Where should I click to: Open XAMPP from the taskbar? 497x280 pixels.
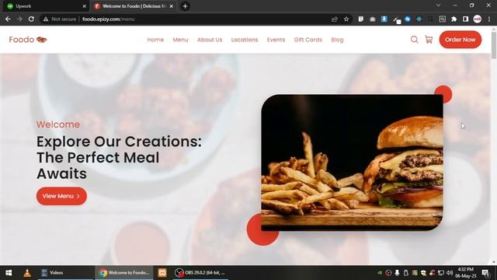coord(162,273)
